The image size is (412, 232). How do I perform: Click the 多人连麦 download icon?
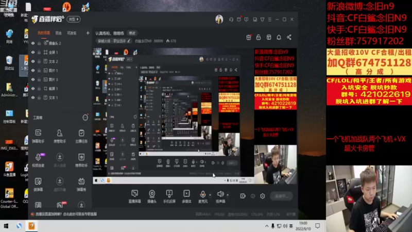pos(60,157)
